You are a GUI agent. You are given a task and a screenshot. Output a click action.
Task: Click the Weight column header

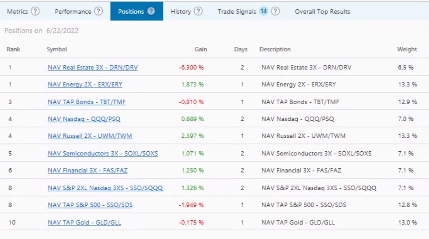click(x=407, y=49)
